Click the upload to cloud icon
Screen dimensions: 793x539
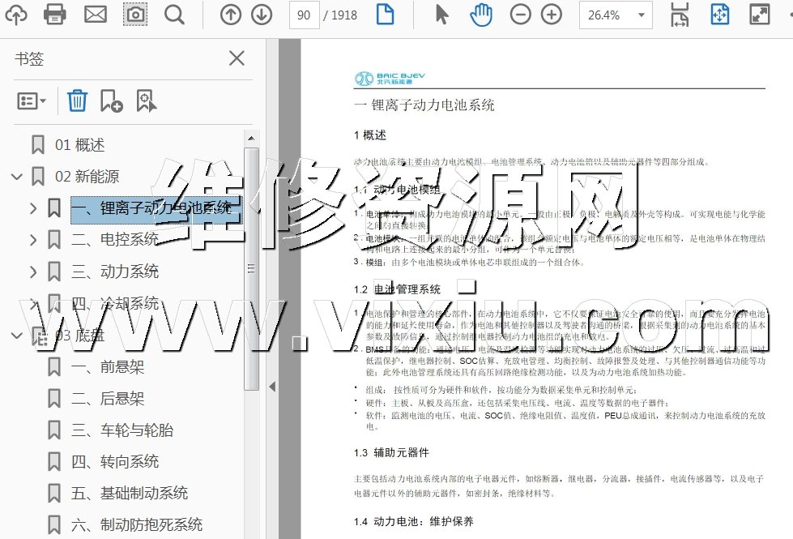click(x=15, y=14)
